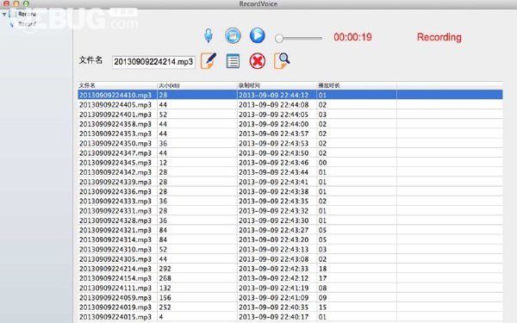The image size is (517, 323).
Task: Click the file name text field
Action: coord(153,62)
